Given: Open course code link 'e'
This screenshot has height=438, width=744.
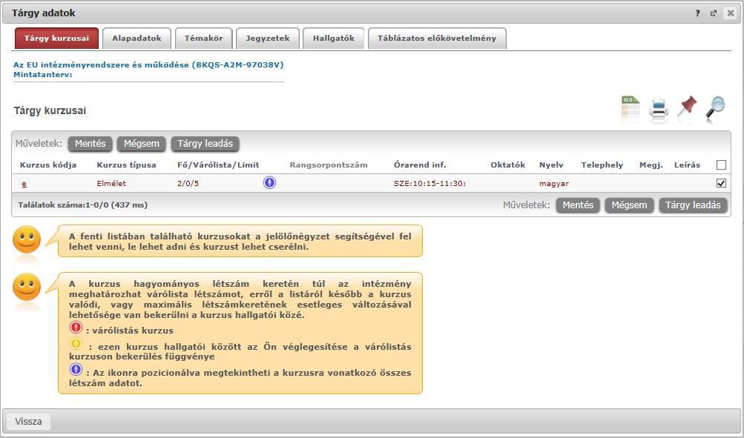Looking at the screenshot, I should click(24, 184).
